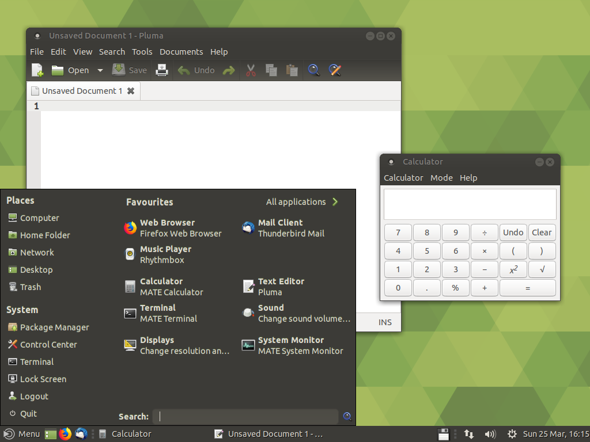Expand the Open recent files dropdown arrow
The image size is (590, 442).
[x=100, y=70]
